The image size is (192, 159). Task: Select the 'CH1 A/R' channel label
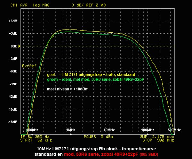point(19,5)
